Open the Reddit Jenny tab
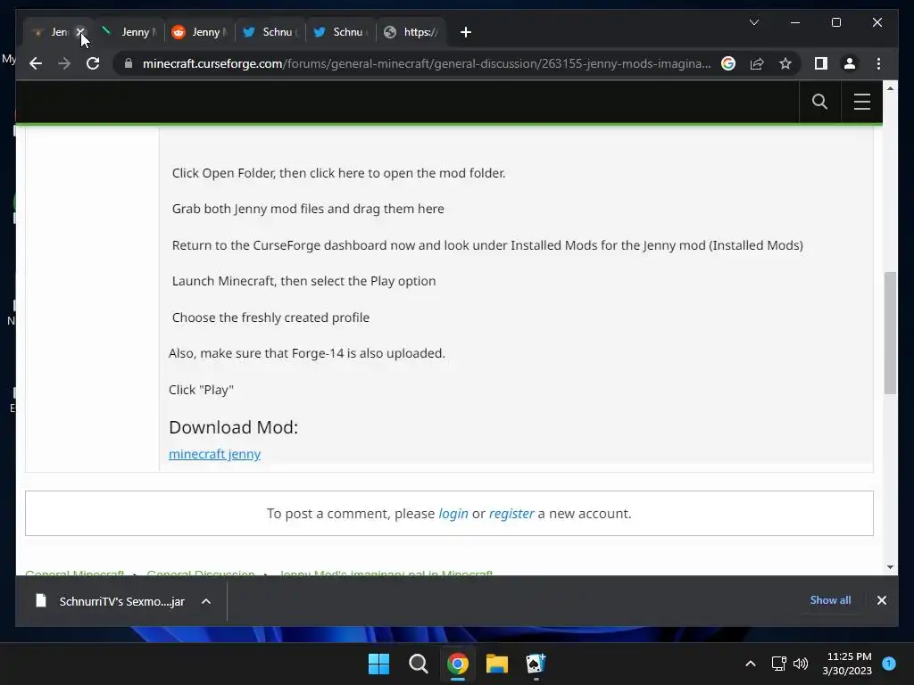The height and width of the screenshot is (685, 914). click(199, 32)
